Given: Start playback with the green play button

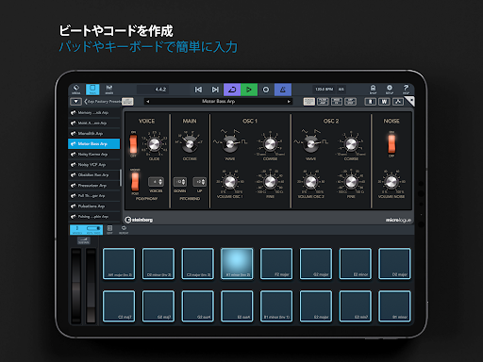Looking at the screenshot, I should point(249,90).
